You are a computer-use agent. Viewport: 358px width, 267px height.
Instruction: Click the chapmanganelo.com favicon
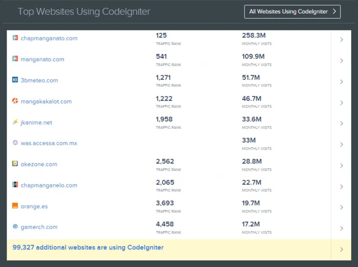(x=15, y=185)
